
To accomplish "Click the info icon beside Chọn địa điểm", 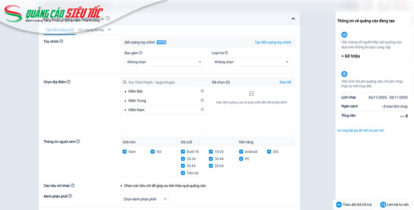I will click(x=69, y=82).
